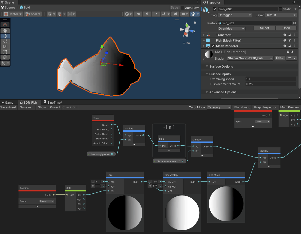Disable the Mesh Renderer component checkbox
Screen dimensions: 301x234
tap(213, 46)
